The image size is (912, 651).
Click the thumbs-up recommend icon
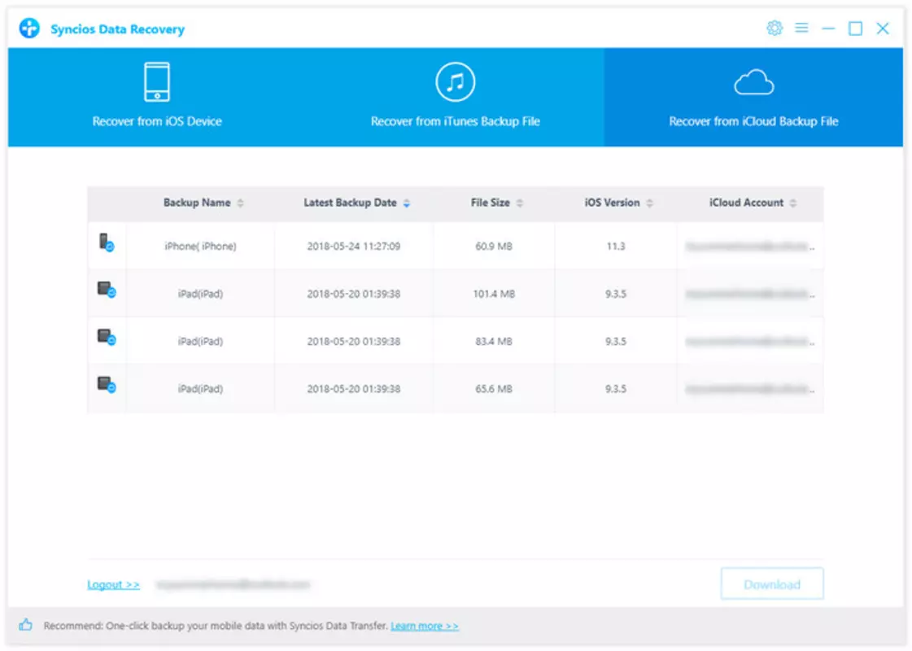pyautogui.click(x=25, y=625)
